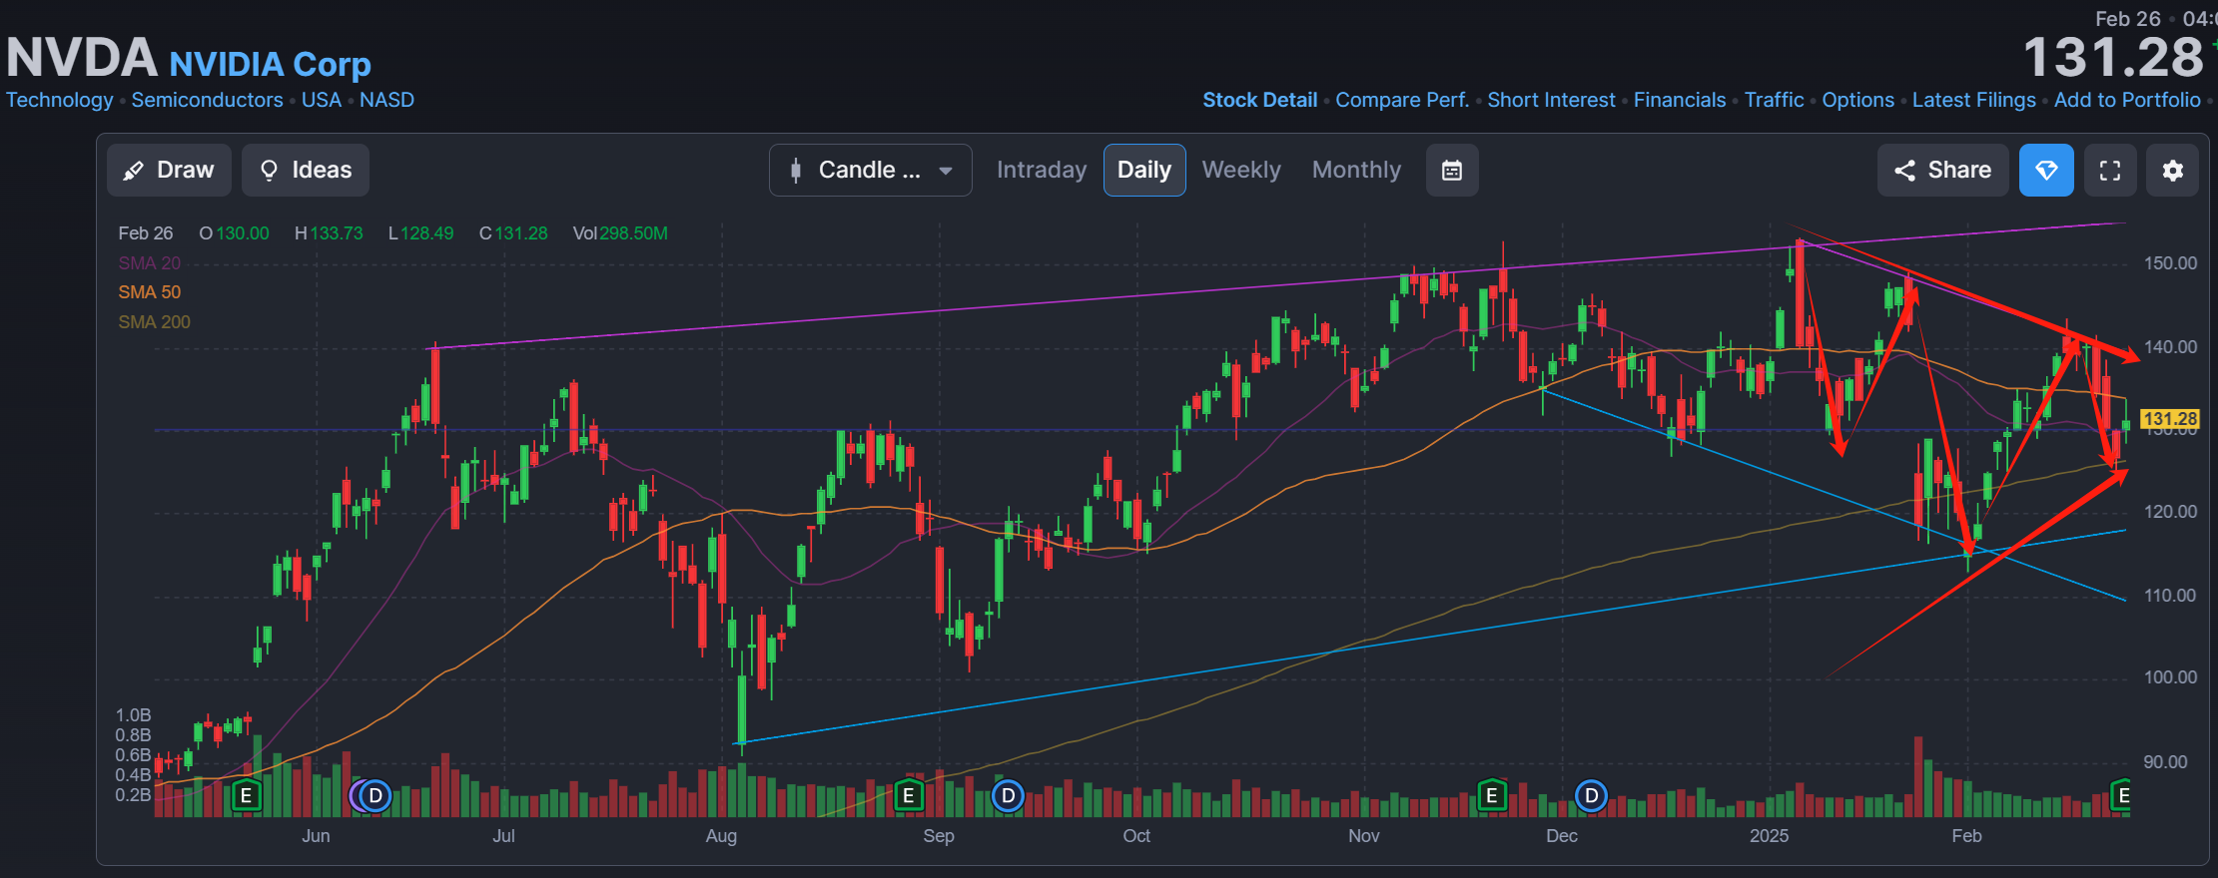
Task: Click the 150.00 price axis label
Action: click(x=2171, y=263)
